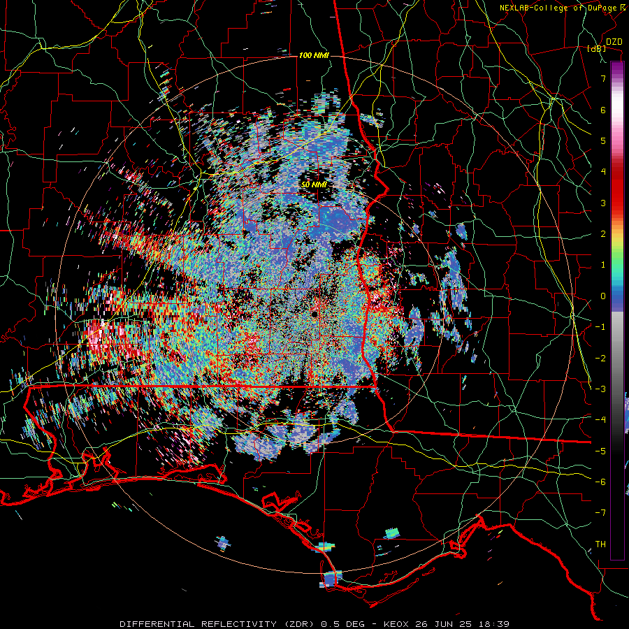Click the 0.5 DEG elevation text in the caption
This screenshot has width=629, height=629.
tap(342, 624)
